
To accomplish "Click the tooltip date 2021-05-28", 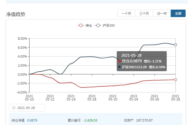I will point(131,55).
